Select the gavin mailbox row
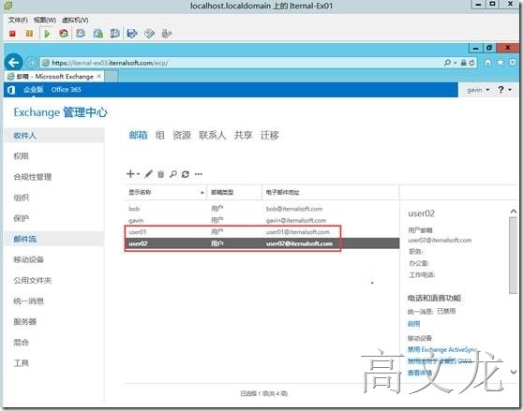This screenshot has width=523, height=411. pos(262,221)
